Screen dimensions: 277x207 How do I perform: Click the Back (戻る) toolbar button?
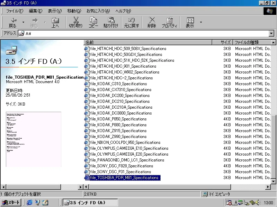pyautogui.click(x=12, y=22)
